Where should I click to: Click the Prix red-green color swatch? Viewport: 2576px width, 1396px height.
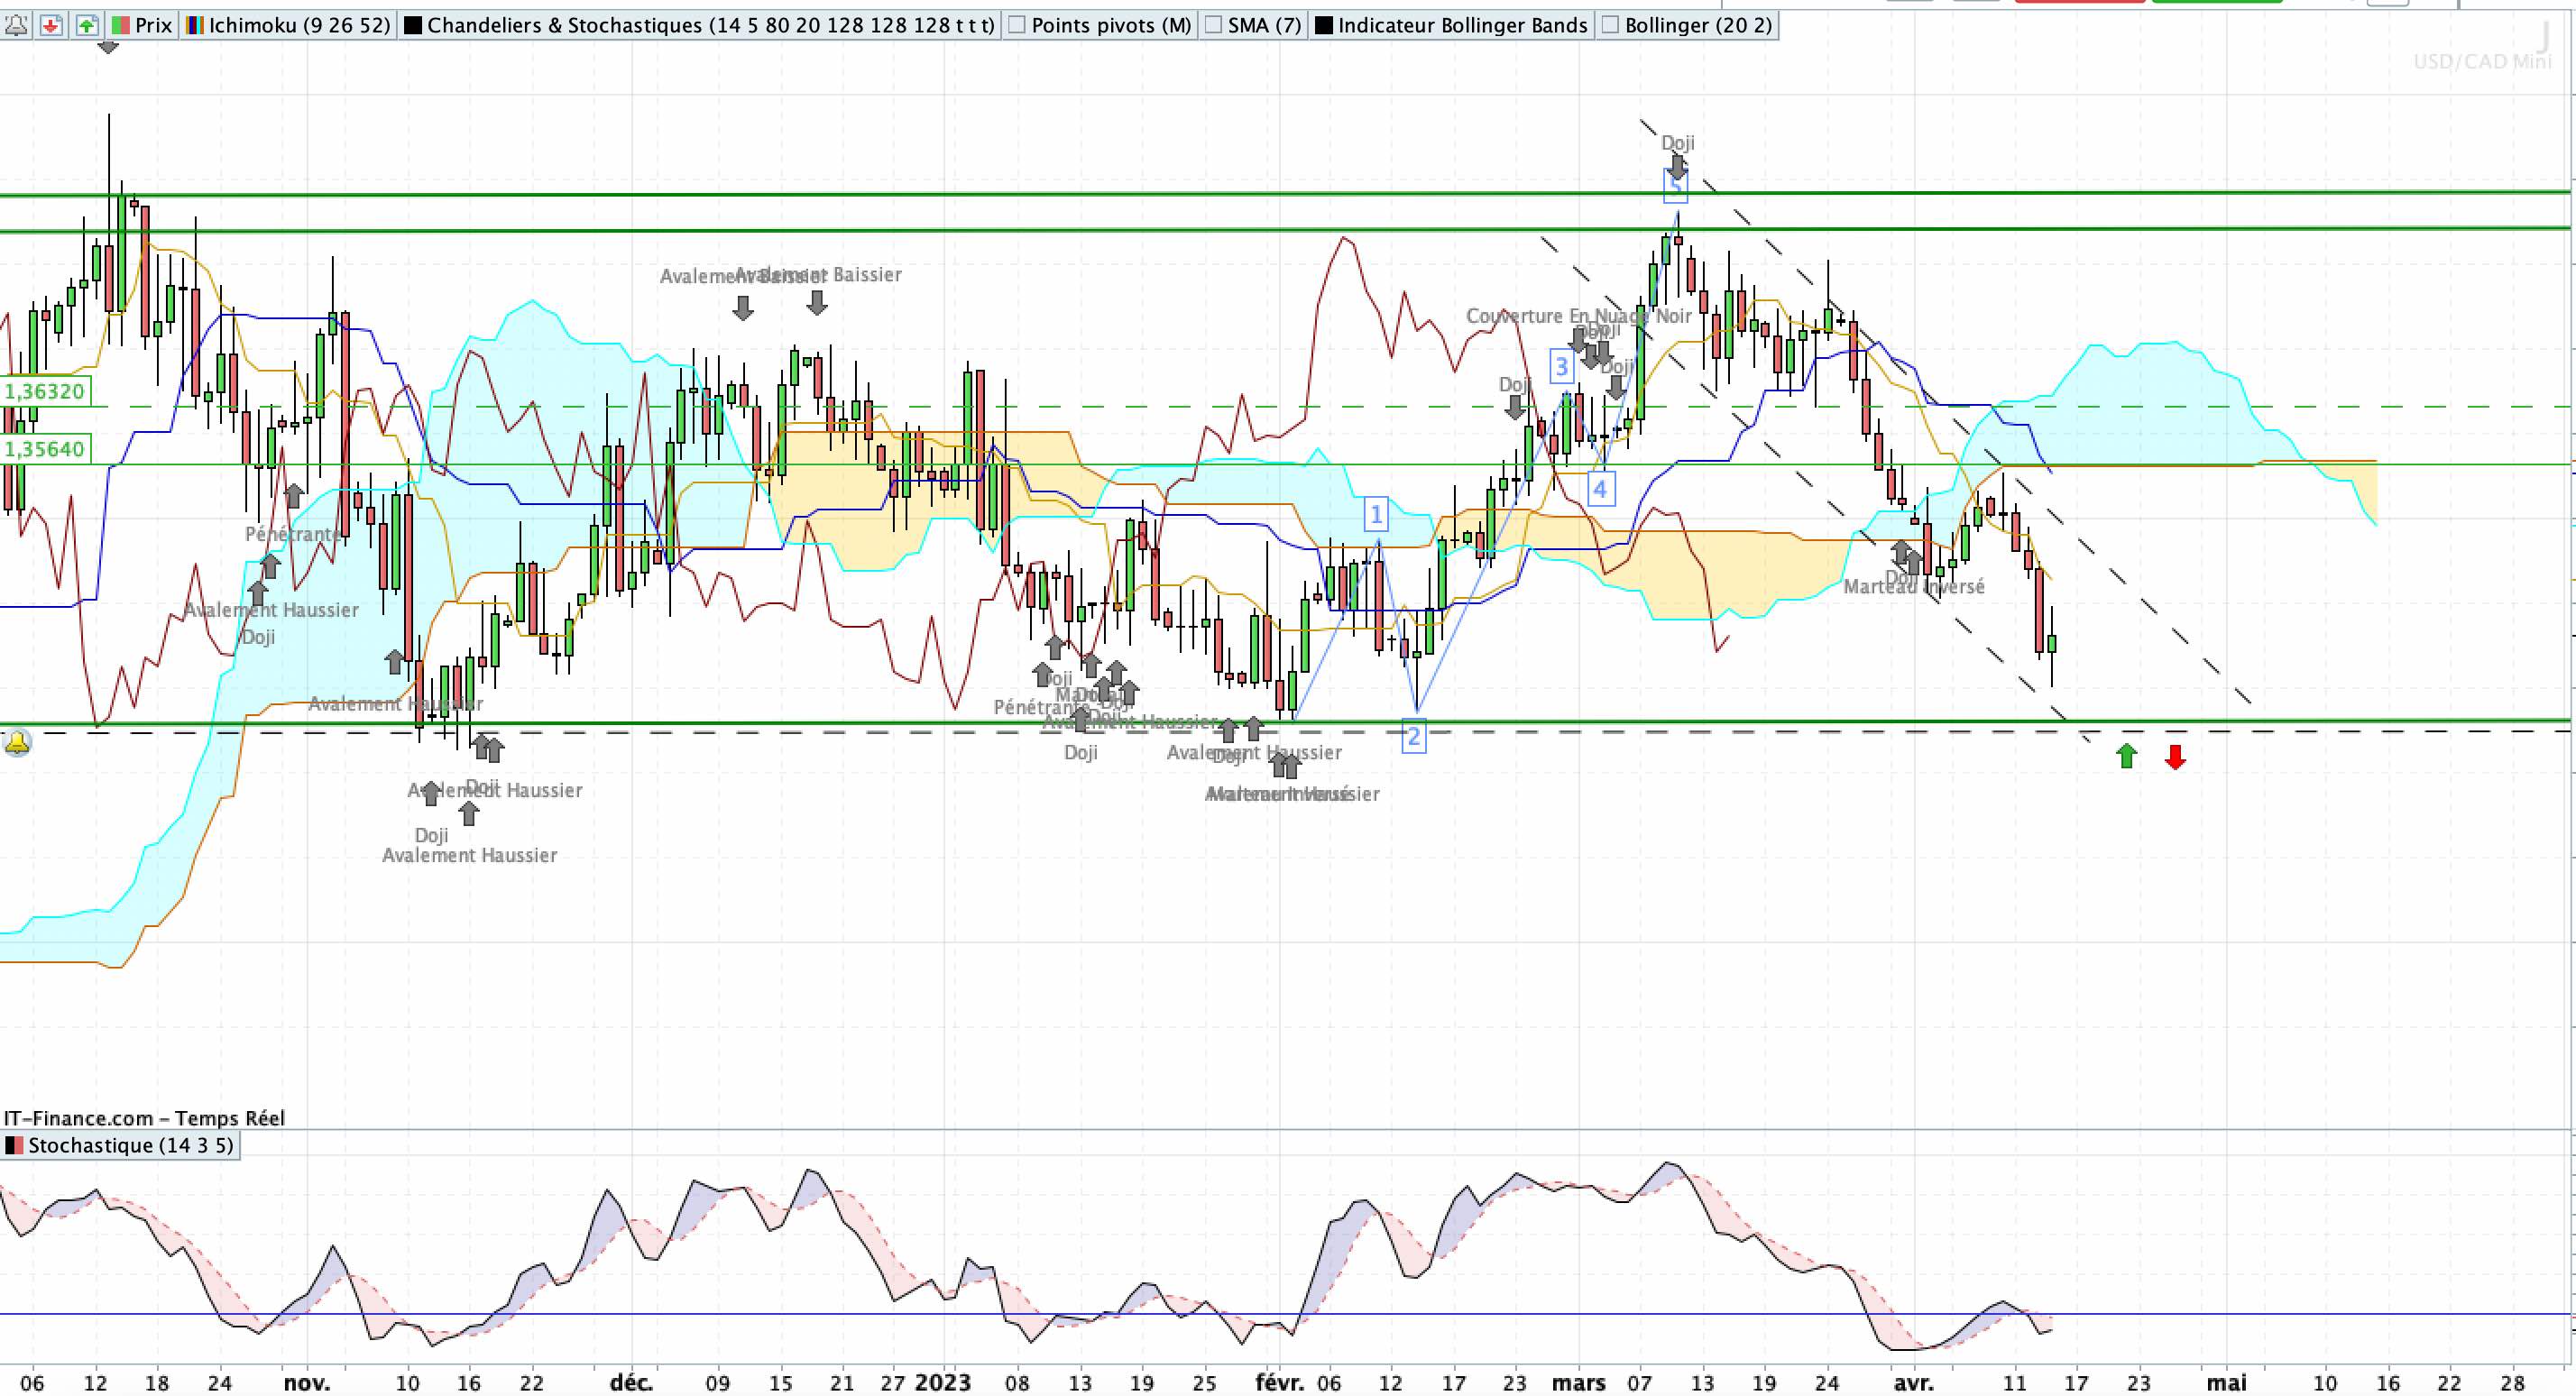[x=120, y=25]
